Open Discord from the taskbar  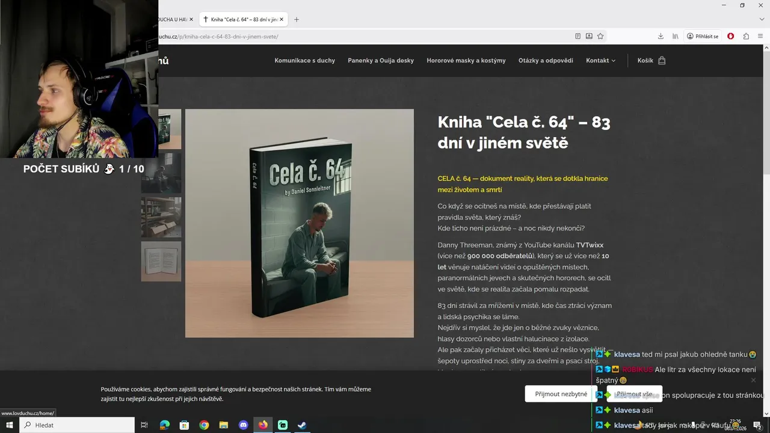click(x=244, y=425)
